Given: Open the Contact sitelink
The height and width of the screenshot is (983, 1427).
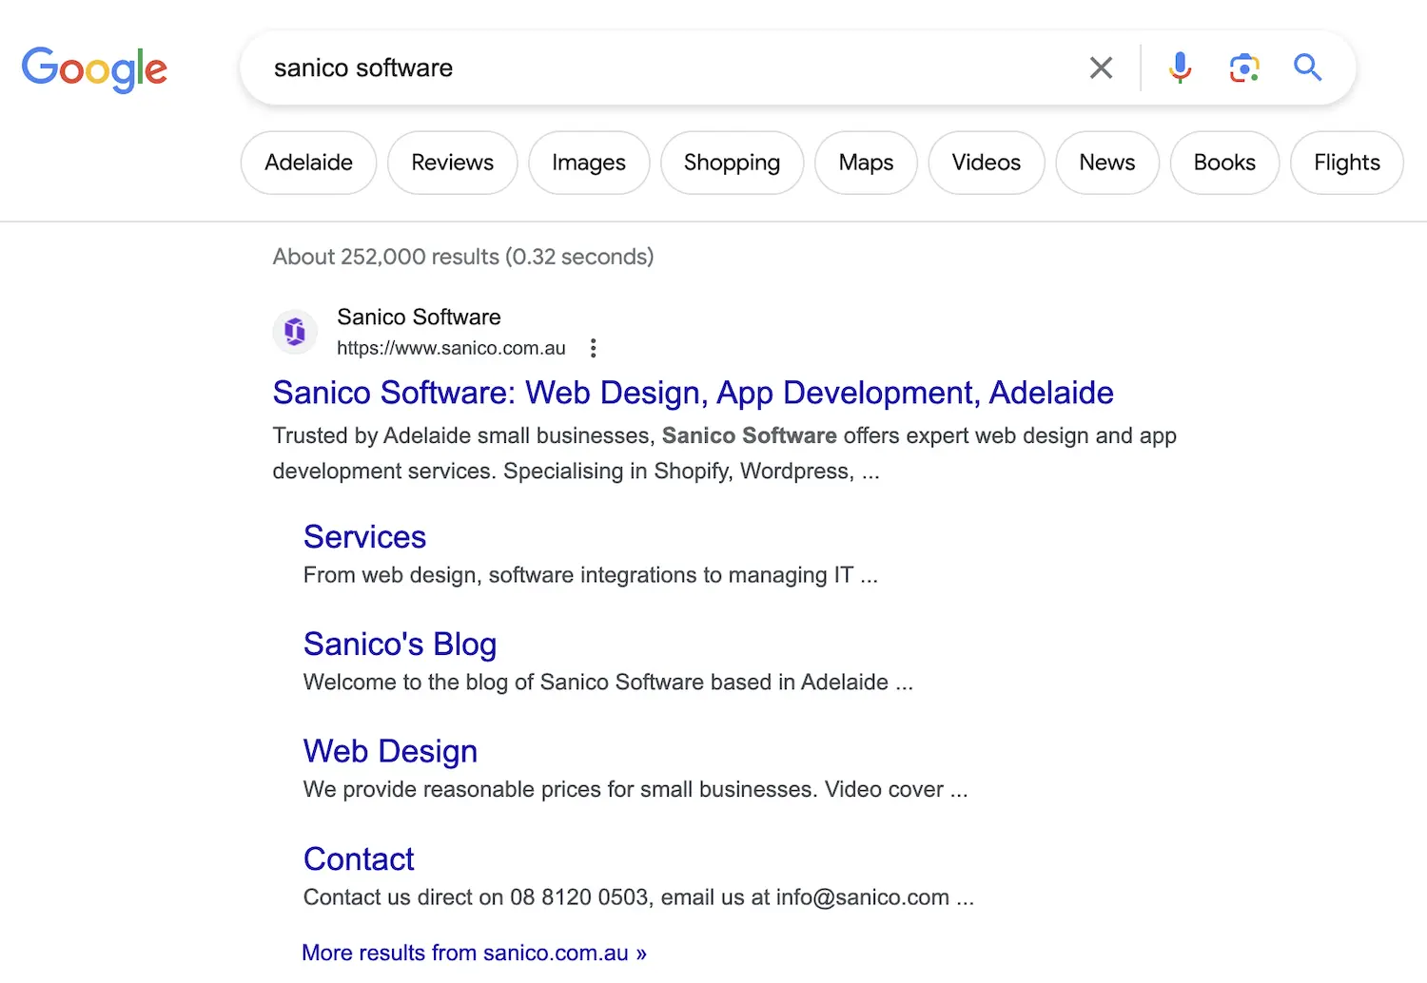Looking at the screenshot, I should click(359, 859).
